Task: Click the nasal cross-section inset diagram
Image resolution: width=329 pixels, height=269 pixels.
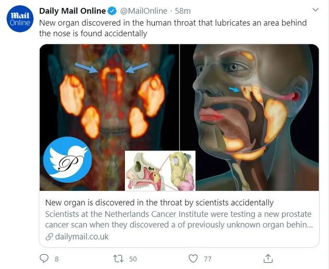Action: click(x=160, y=170)
